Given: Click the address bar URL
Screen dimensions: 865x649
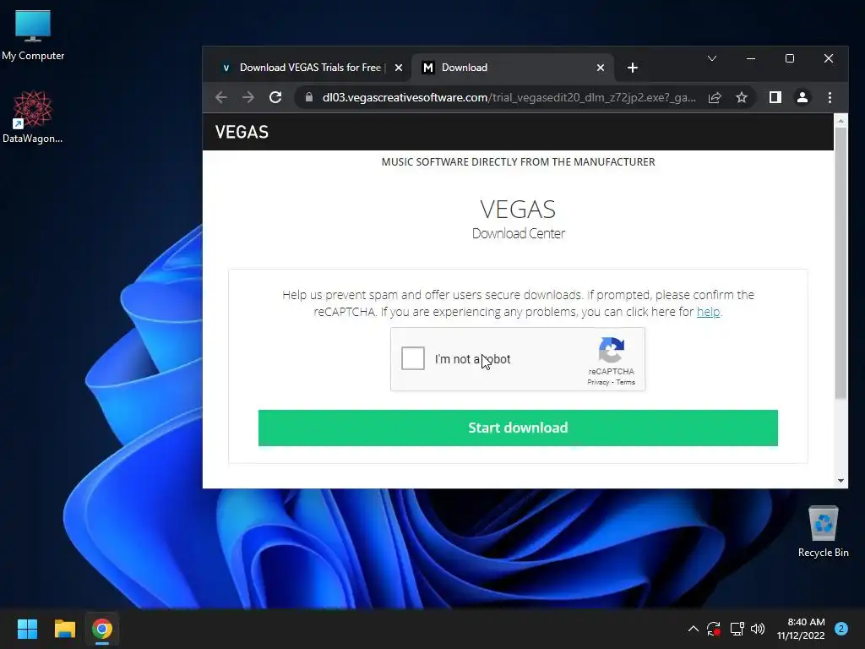Looking at the screenshot, I should click(509, 98).
